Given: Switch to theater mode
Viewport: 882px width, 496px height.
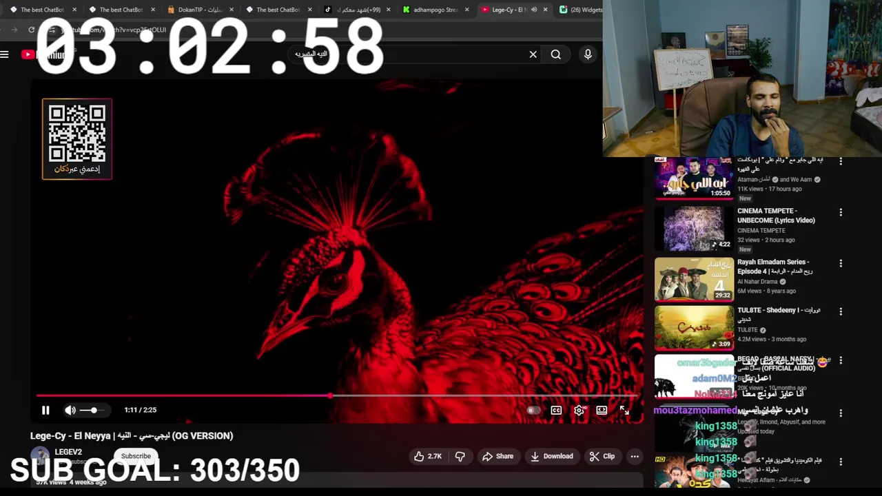Looking at the screenshot, I should 602,410.
